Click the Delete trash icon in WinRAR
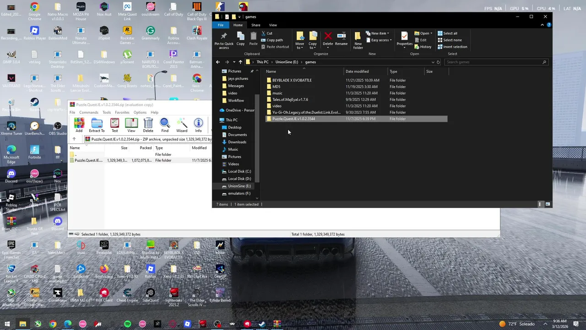Viewport: 586px width, 330px height. [148, 125]
